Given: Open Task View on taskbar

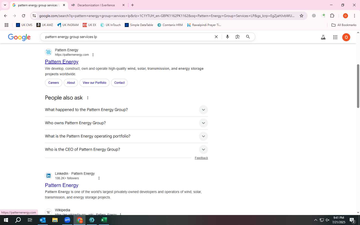Looking at the screenshot, I should point(30,220).
